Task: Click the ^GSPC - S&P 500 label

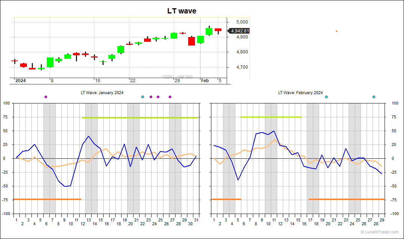Action: tap(177, 77)
